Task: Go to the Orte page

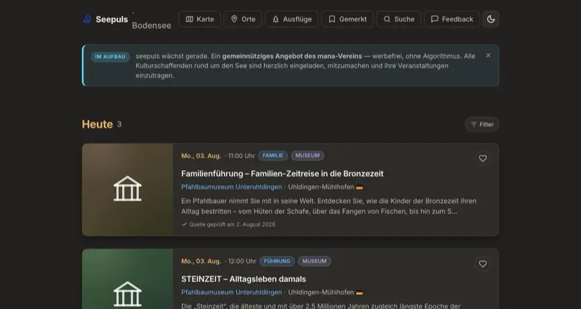Action: (x=243, y=19)
